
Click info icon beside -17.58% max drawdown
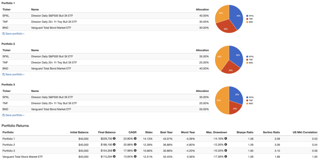tap(226, 157)
